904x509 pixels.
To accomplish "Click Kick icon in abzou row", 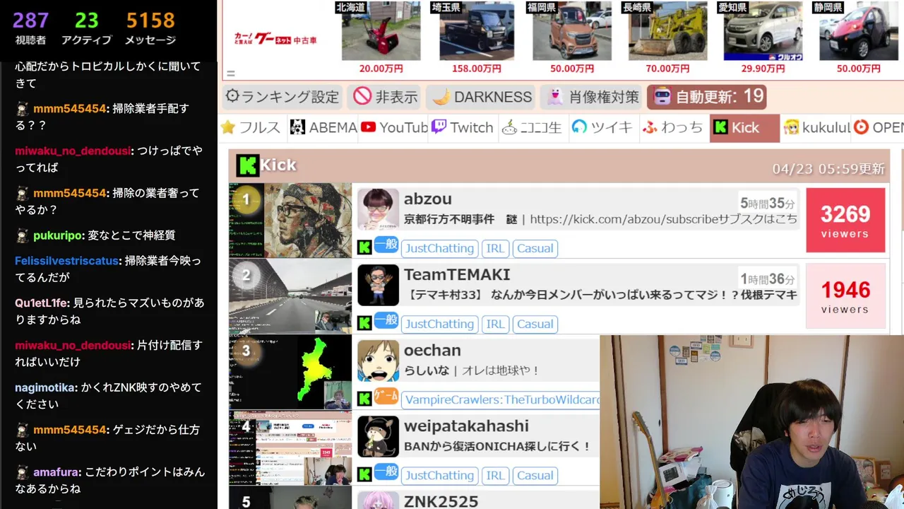I will [364, 247].
